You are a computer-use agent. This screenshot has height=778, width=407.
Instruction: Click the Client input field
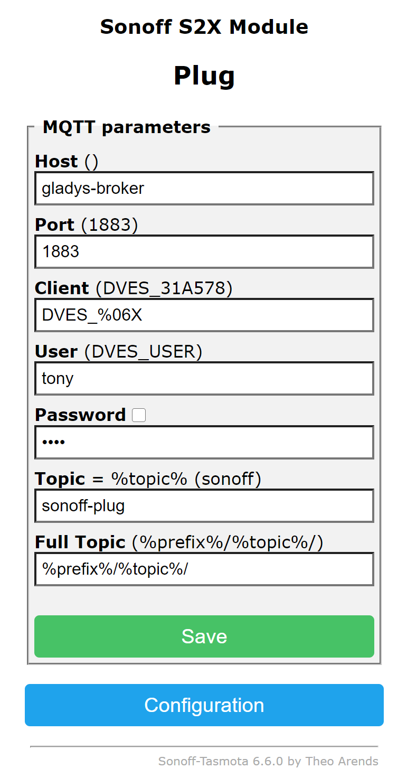coord(204,315)
